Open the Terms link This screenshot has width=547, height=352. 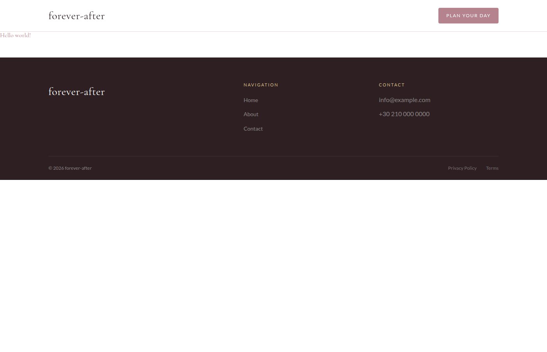pyautogui.click(x=492, y=168)
